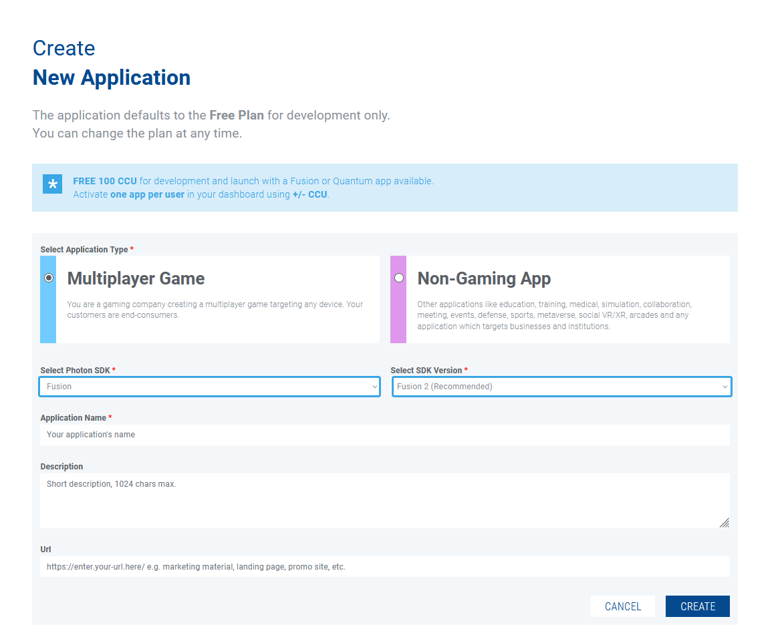Click the blue Multiplayer Game color bar
Image resolution: width=782 pixels, height=641 pixels.
(48, 299)
